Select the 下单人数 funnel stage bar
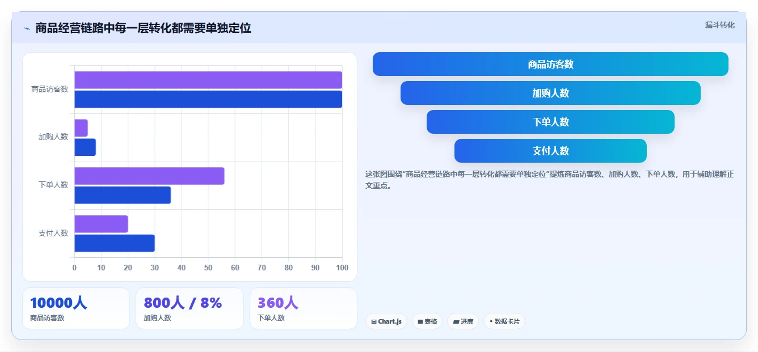 [550, 122]
